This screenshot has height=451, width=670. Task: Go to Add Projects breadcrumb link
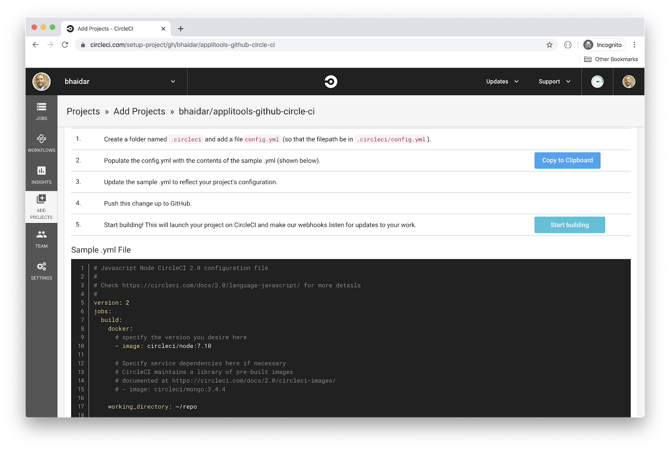tap(139, 112)
